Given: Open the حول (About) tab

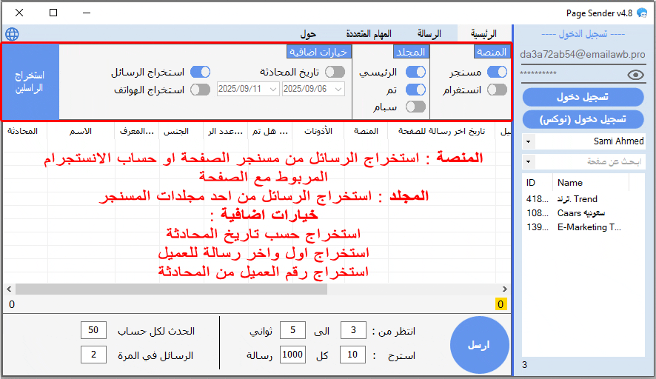Looking at the screenshot, I should (x=308, y=34).
